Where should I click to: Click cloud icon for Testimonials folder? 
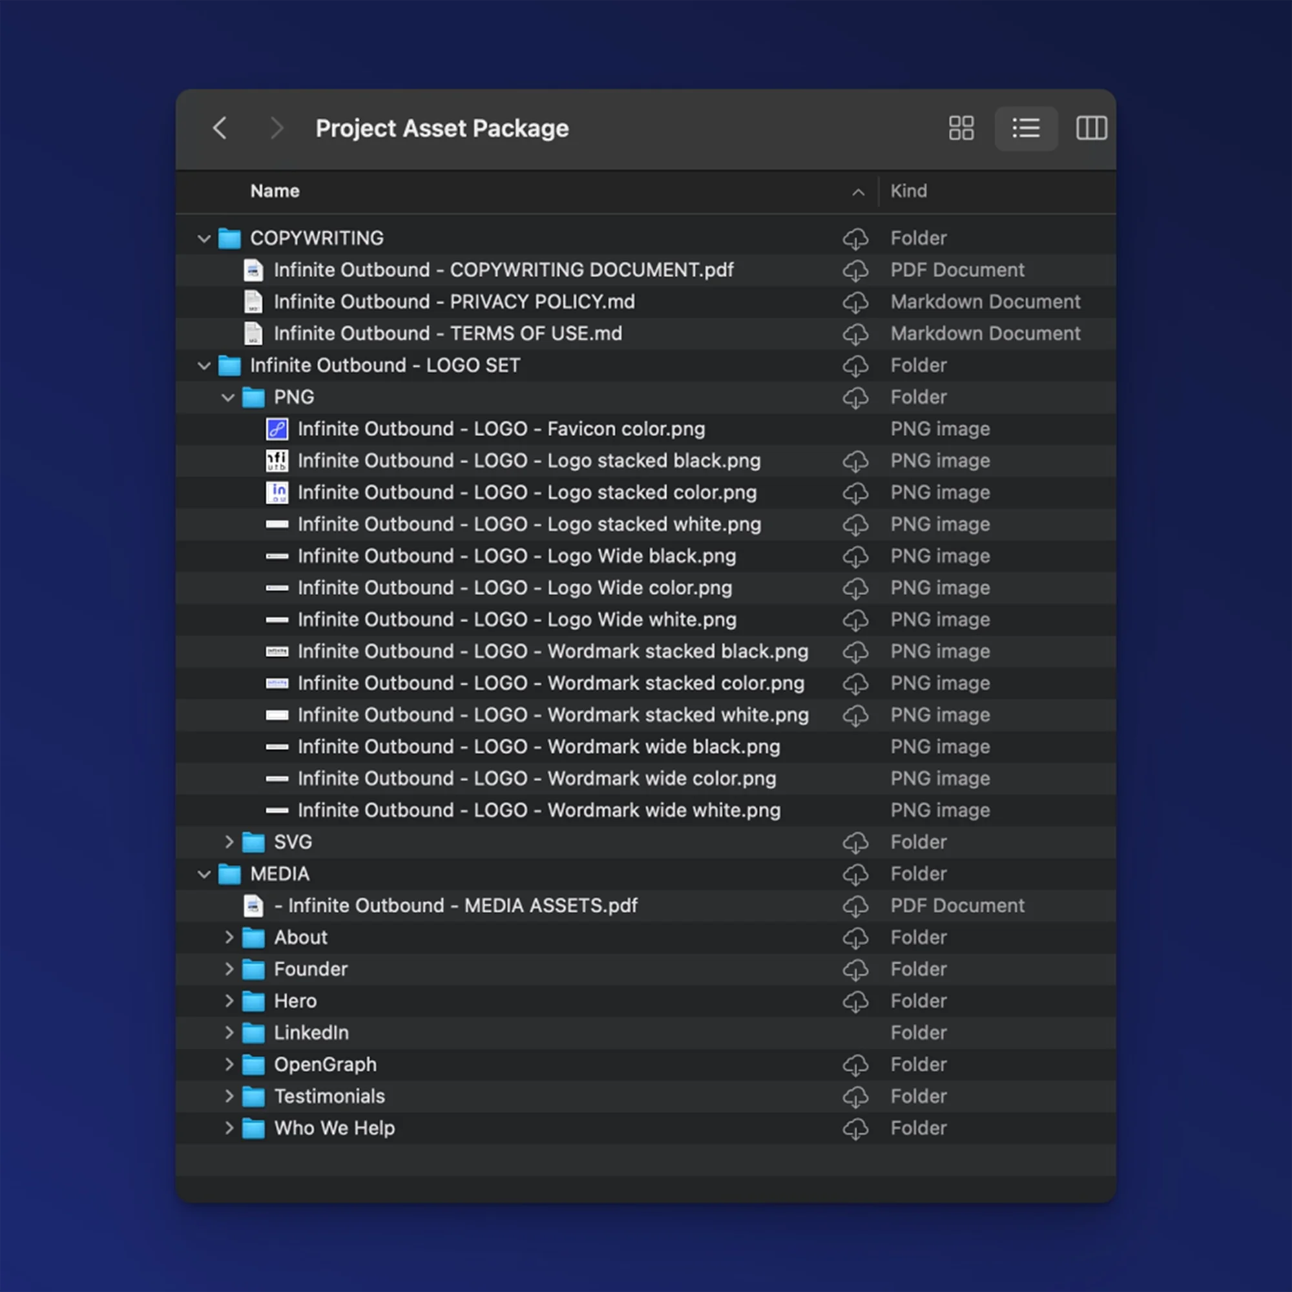pos(855,1096)
